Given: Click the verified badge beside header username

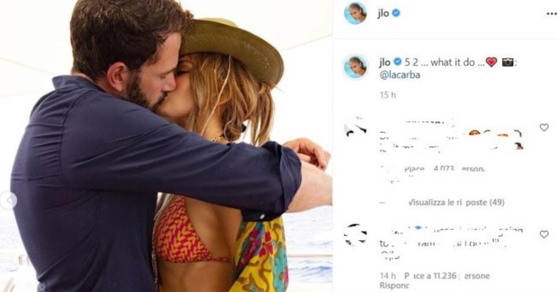Looking at the screenshot, I should coord(396,13).
